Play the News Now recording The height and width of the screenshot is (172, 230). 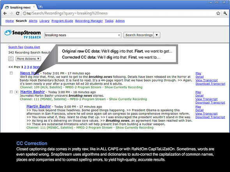tap(198, 73)
